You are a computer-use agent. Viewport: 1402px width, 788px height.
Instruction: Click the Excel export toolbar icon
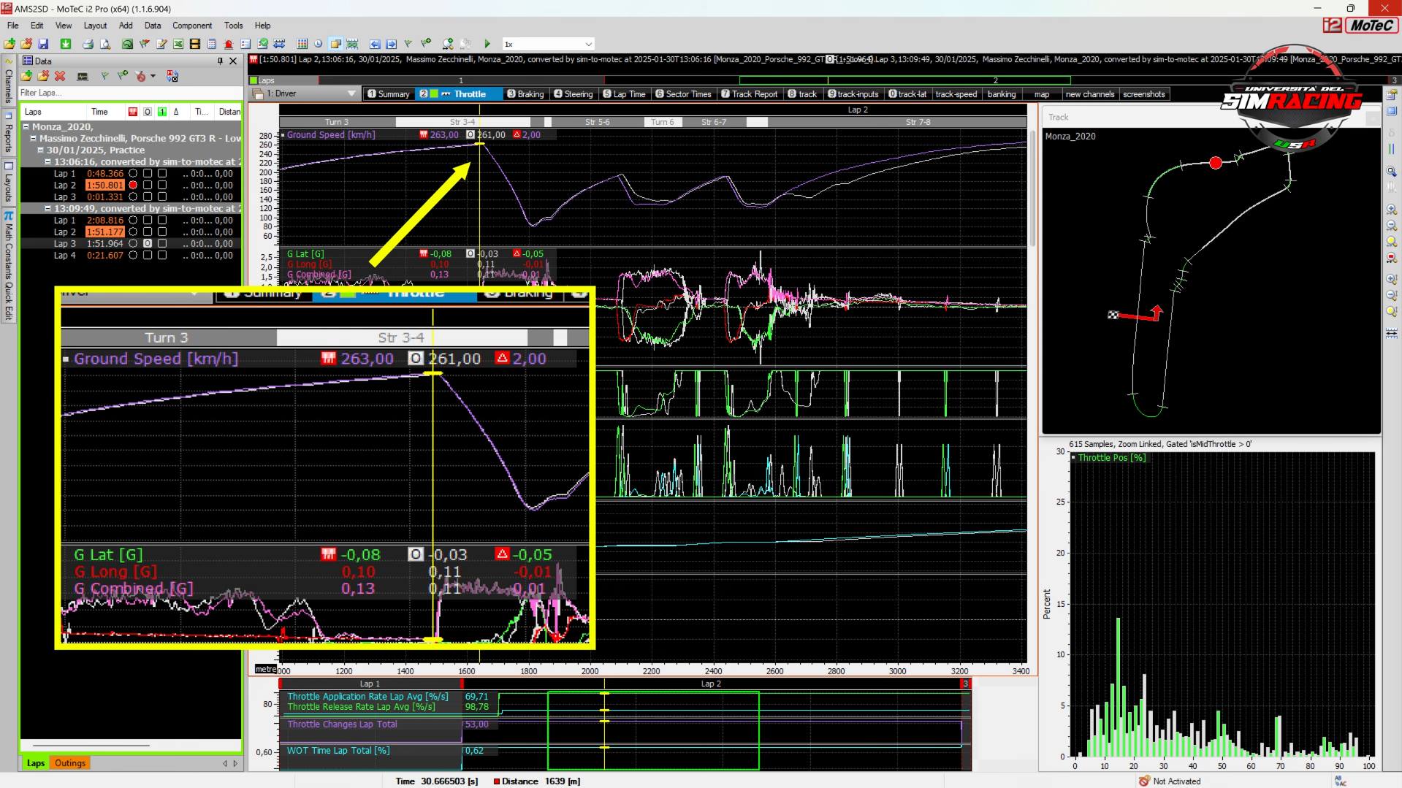pos(178,44)
